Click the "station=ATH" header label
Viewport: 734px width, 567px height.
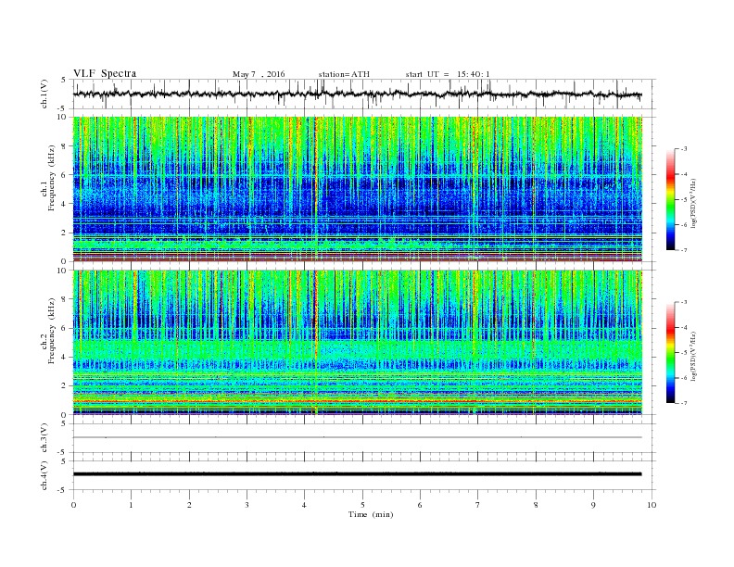pos(344,74)
